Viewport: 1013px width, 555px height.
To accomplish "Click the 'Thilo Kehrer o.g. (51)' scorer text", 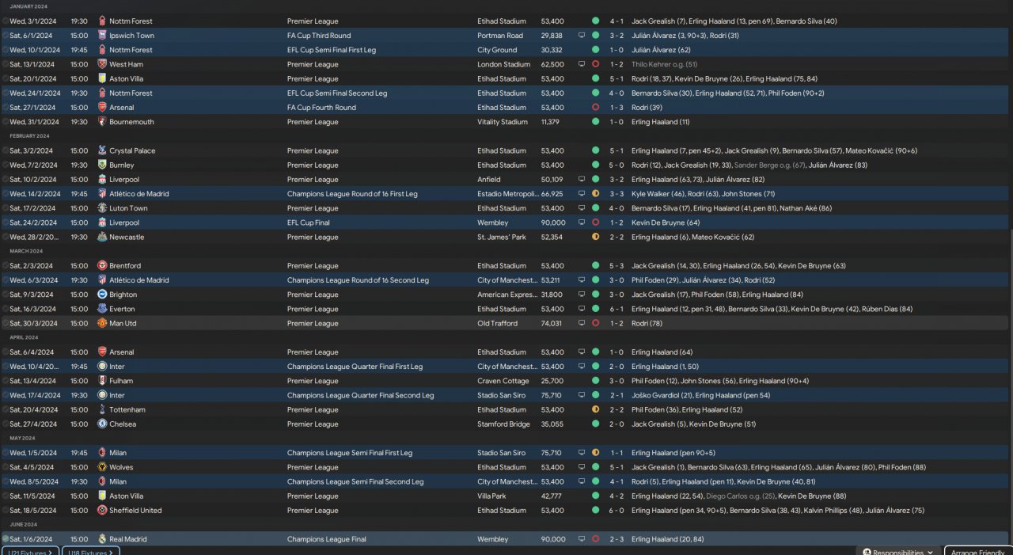I will pyautogui.click(x=664, y=64).
